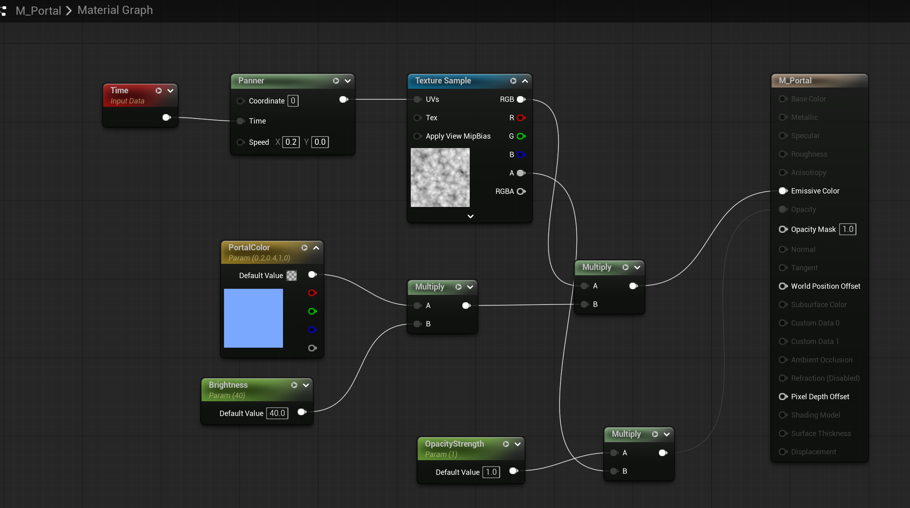Expand the Multiply node beside OpacityStrength
Screen dimensions: 910x508
coord(667,434)
